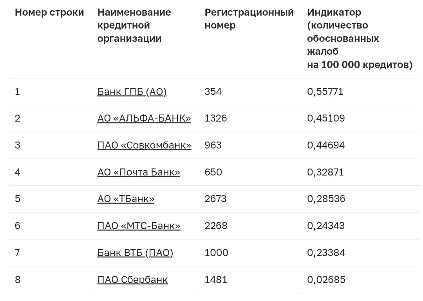Image resolution: width=423 pixels, height=301 pixels.
Task: Select the Индикатор column header
Action: tap(360, 38)
